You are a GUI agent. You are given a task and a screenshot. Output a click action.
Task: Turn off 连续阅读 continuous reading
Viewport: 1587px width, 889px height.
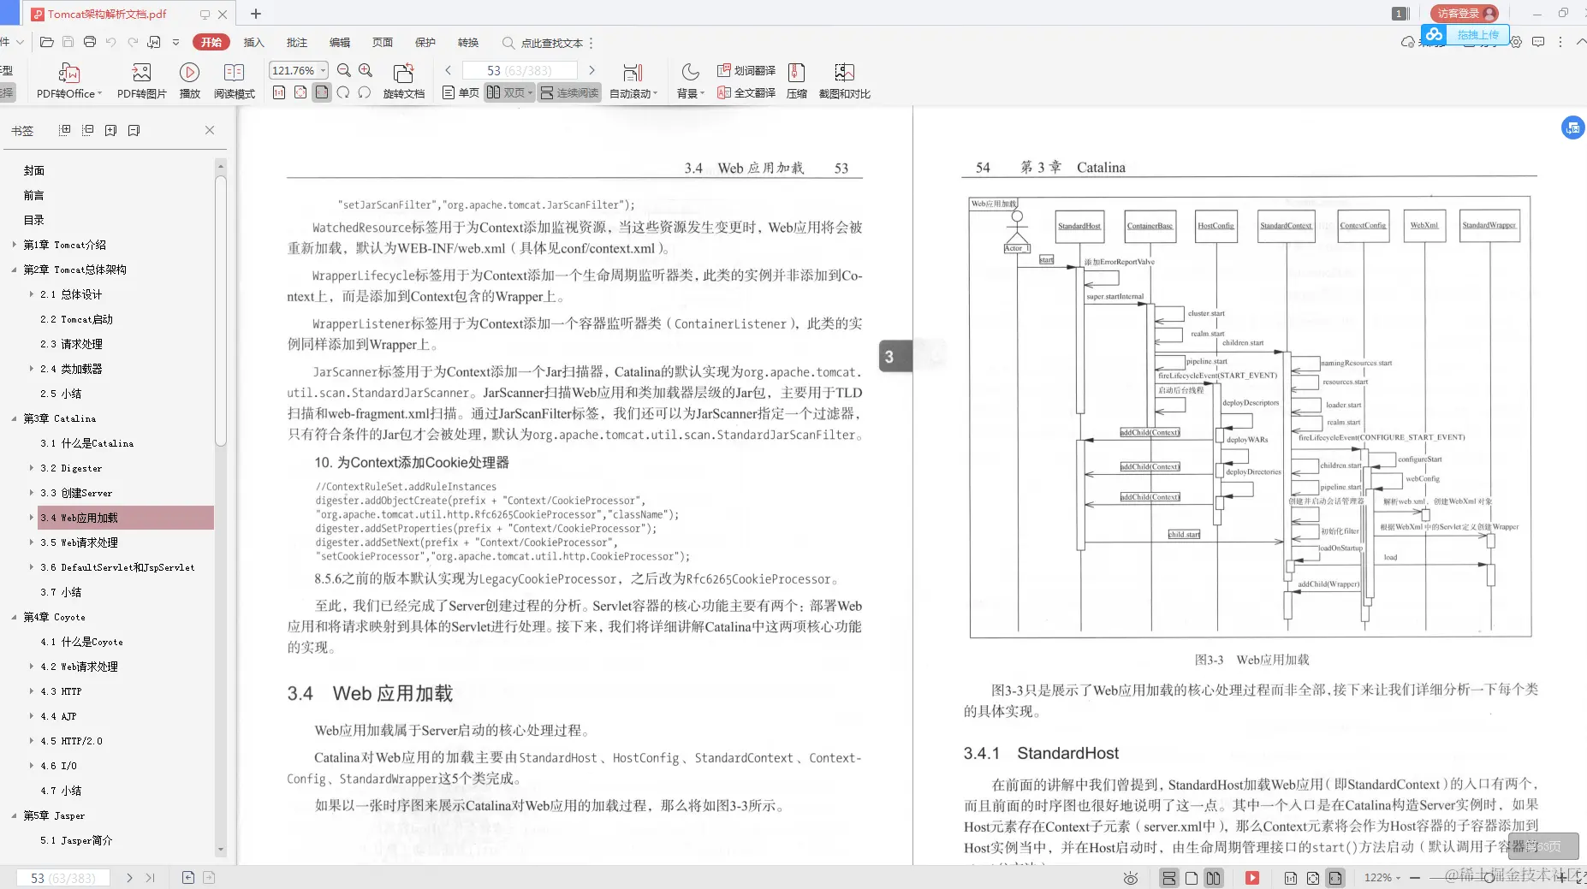point(568,92)
